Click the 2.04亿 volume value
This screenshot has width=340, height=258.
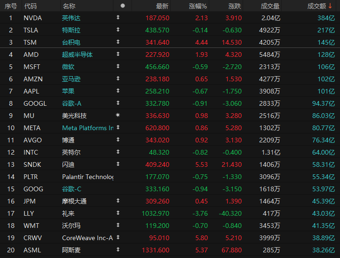click(x=271, y=18)
